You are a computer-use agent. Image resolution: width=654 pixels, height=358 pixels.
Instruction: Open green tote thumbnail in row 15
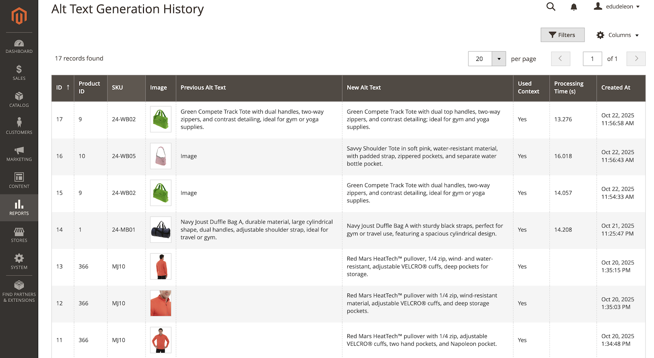[161, 193]
